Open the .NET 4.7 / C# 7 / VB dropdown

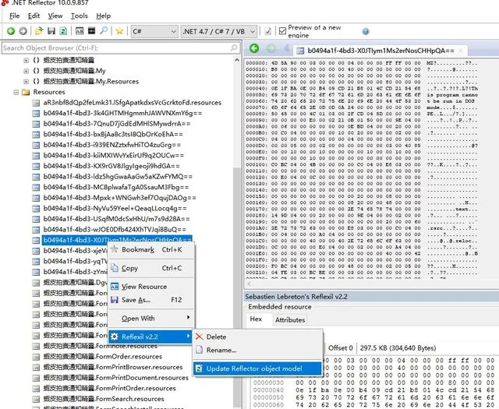pyautogui.click(x=218, y=31)
